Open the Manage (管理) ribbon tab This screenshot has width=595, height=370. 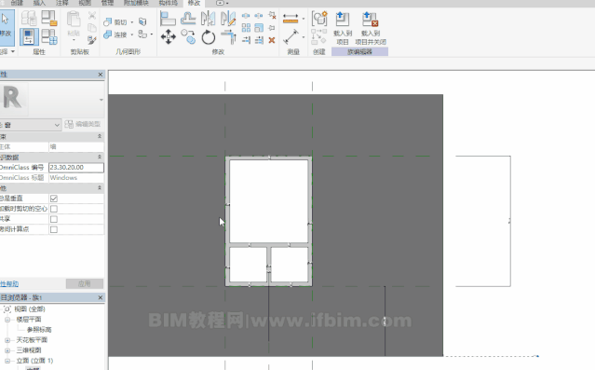pos(107,3)
